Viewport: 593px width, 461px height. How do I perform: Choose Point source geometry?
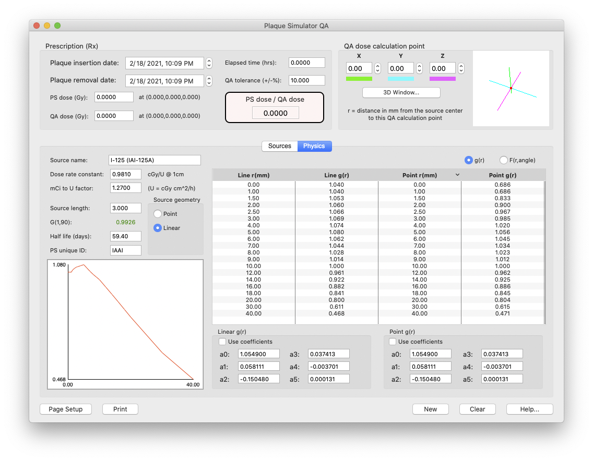click(x=158, y=214)
